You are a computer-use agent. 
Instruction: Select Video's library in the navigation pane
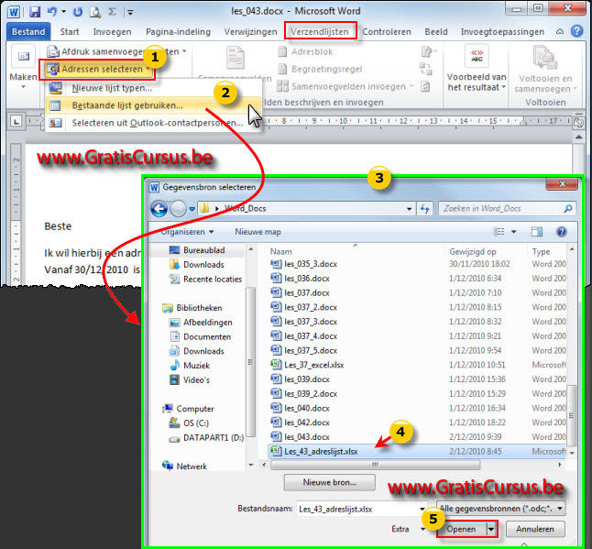click(x=190, y=379)
